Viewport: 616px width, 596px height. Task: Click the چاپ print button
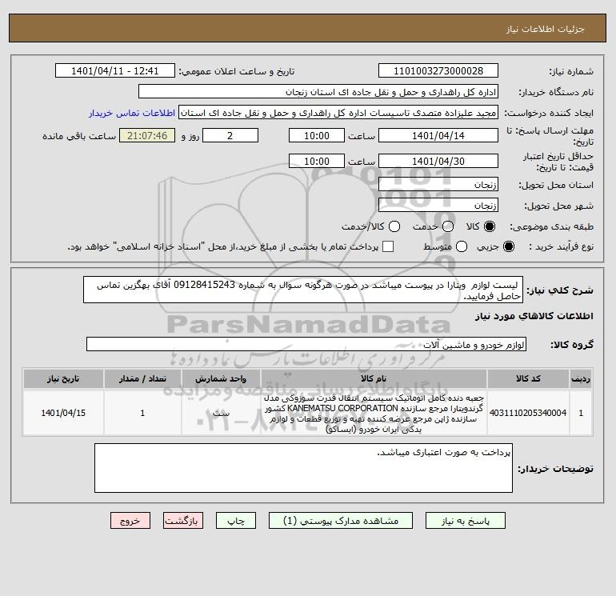coord(236,521)
